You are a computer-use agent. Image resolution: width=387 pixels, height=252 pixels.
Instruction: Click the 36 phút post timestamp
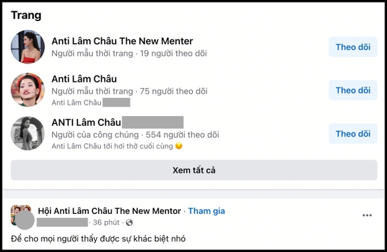[x=107, y=222]
